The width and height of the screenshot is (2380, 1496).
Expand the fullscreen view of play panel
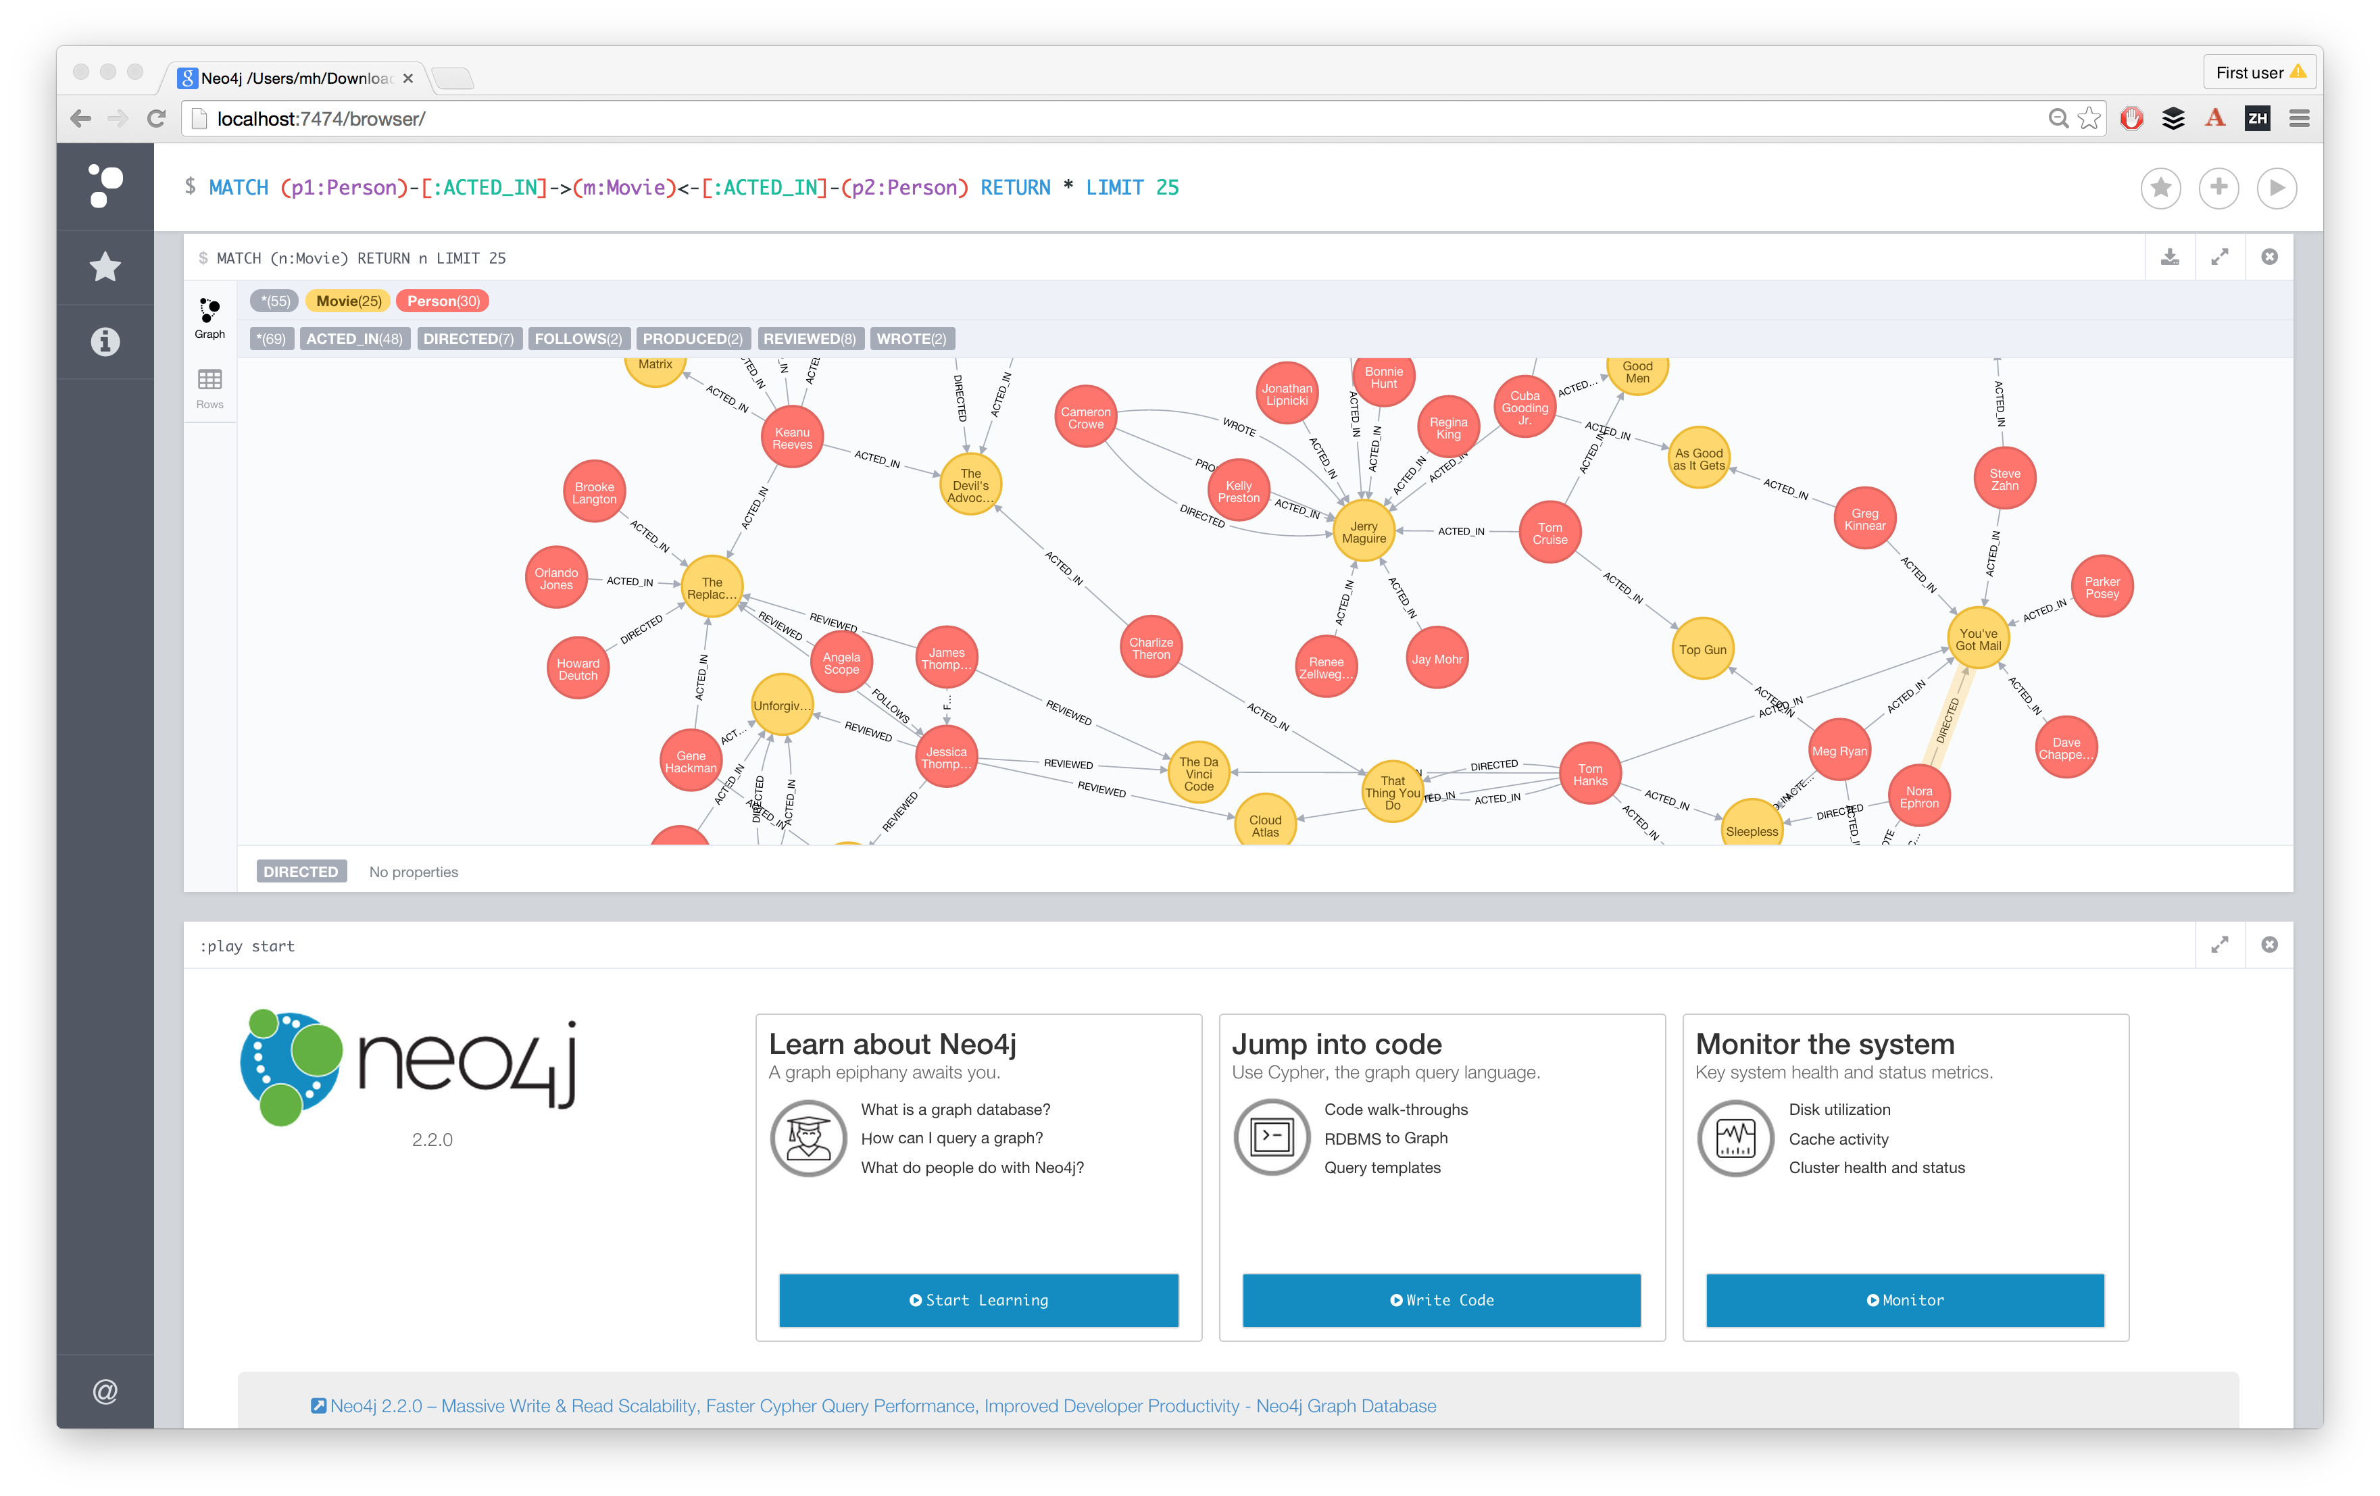click(x=2220, y=945)
